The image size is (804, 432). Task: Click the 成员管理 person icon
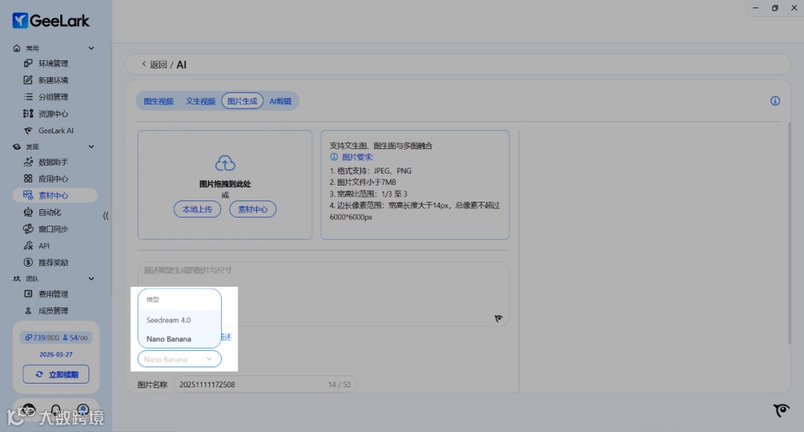28,311
